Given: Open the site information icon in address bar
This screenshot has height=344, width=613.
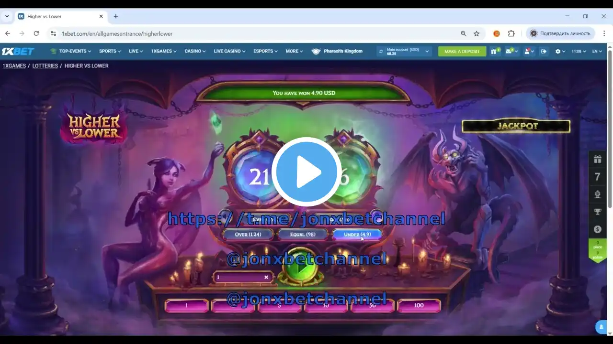Looking at the screenshot, I should click(x=53, y=33).
